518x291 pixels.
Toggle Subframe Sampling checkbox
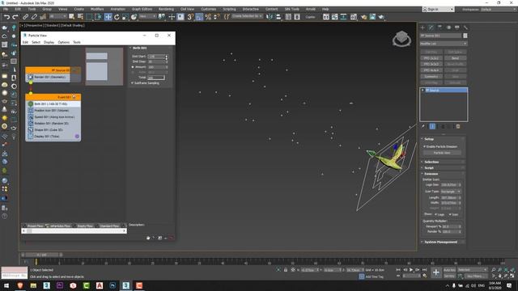(133, 83)
